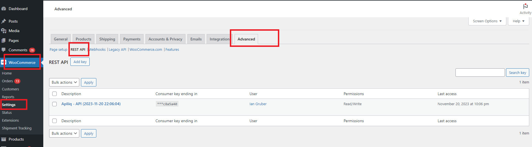Click the Read/Write permissions cell
The image size is (532, 147).
(x=352, y=104)
